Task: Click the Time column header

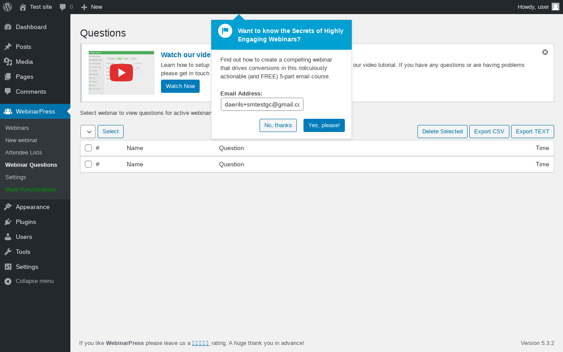Action: [x=542, y=148]
